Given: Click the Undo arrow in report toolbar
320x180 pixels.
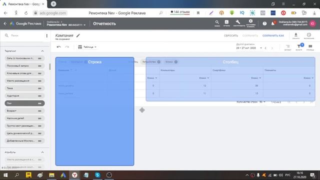Looking at the screenshot, I should click(x=59, y=47).
